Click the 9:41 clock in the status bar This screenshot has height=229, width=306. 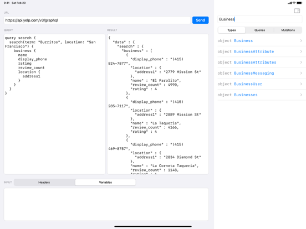point(7,3)
